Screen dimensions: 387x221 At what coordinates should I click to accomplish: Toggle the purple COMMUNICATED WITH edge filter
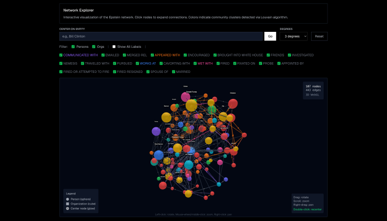click(61, 55)
